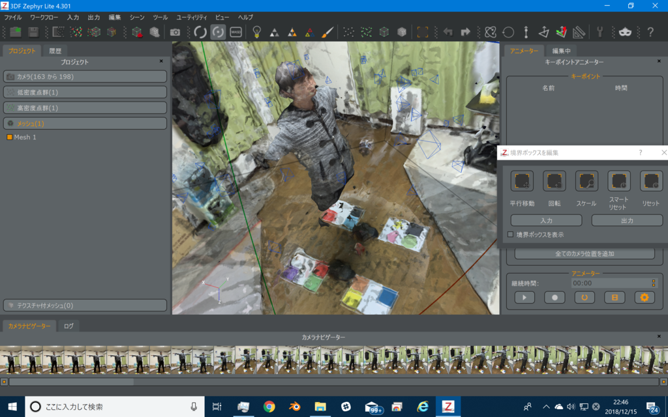
Task: Open the ファイル menu
Action: click(13, 18)
